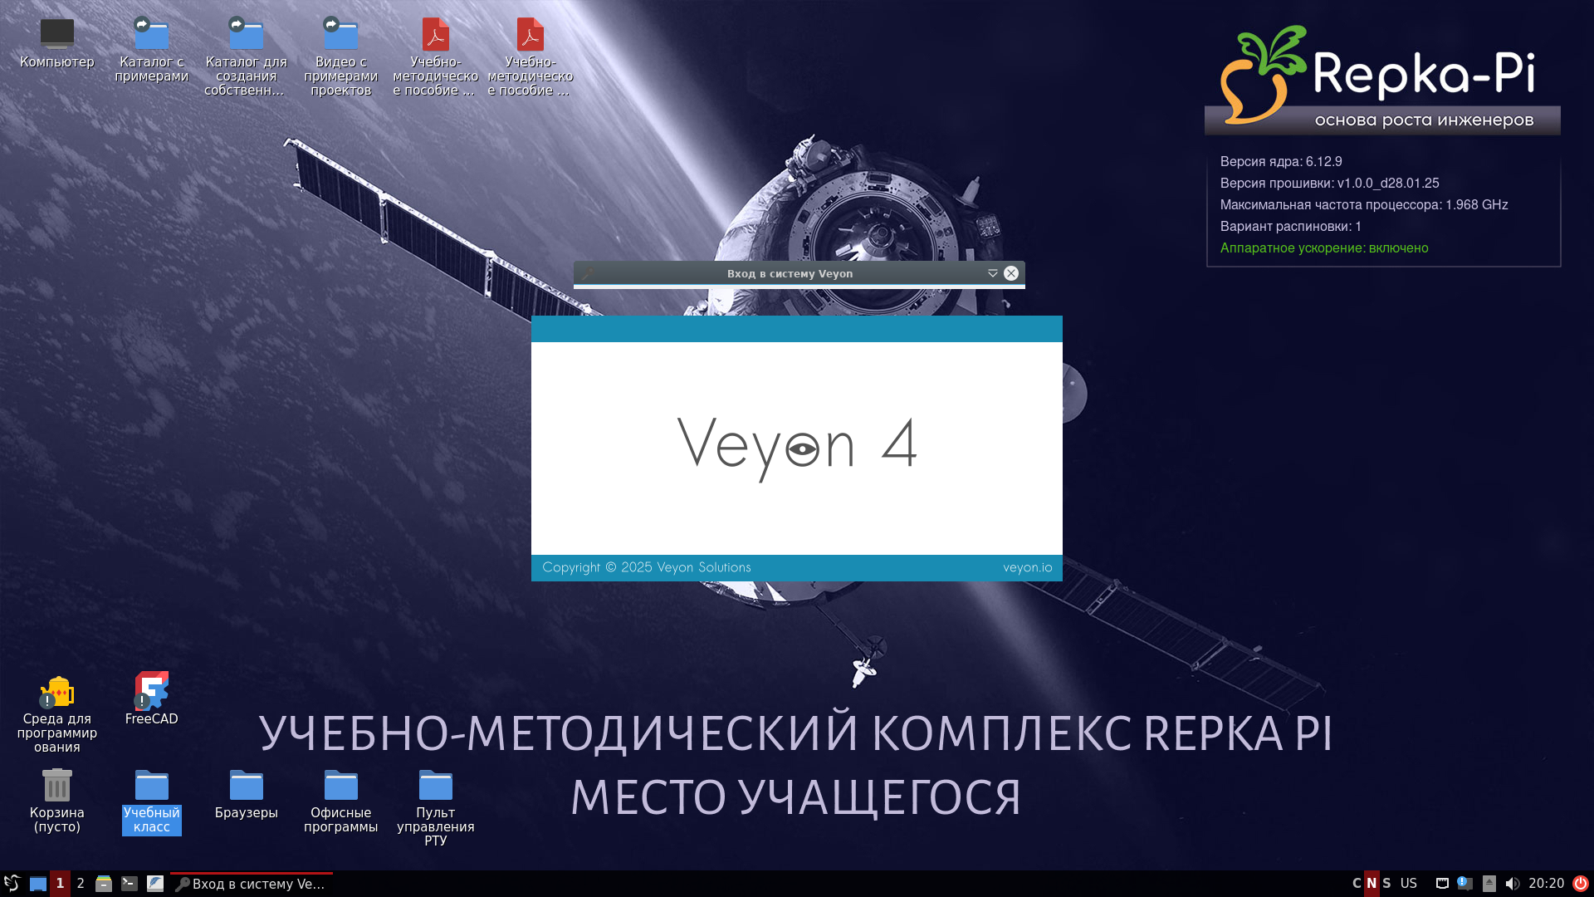This screenshot has height=897, width=1594.
Task: Click the shade chevron on Veyon login titlebar
Action: [993, 273]
